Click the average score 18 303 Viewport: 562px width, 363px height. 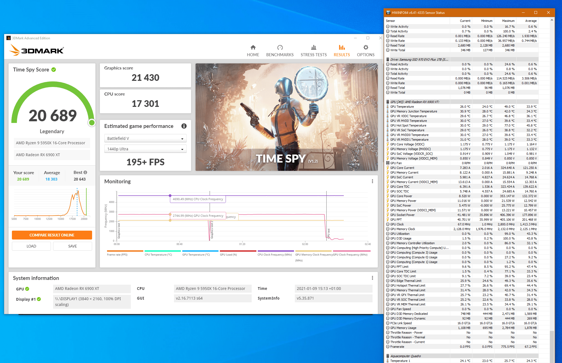click(x=51, y=179)
